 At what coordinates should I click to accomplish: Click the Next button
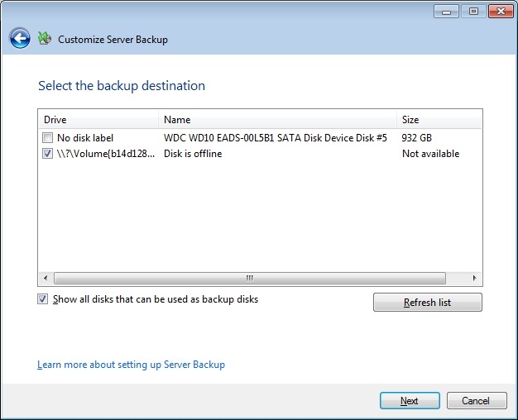point(410,401)
